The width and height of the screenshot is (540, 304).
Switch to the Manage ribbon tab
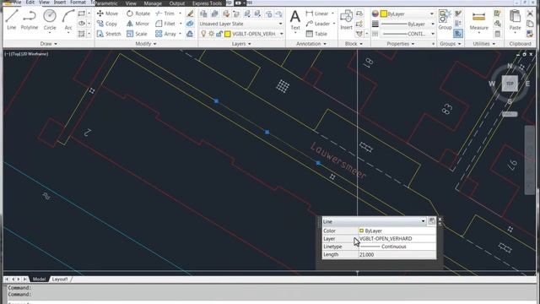pyautogui.click(x=153, y=3)
